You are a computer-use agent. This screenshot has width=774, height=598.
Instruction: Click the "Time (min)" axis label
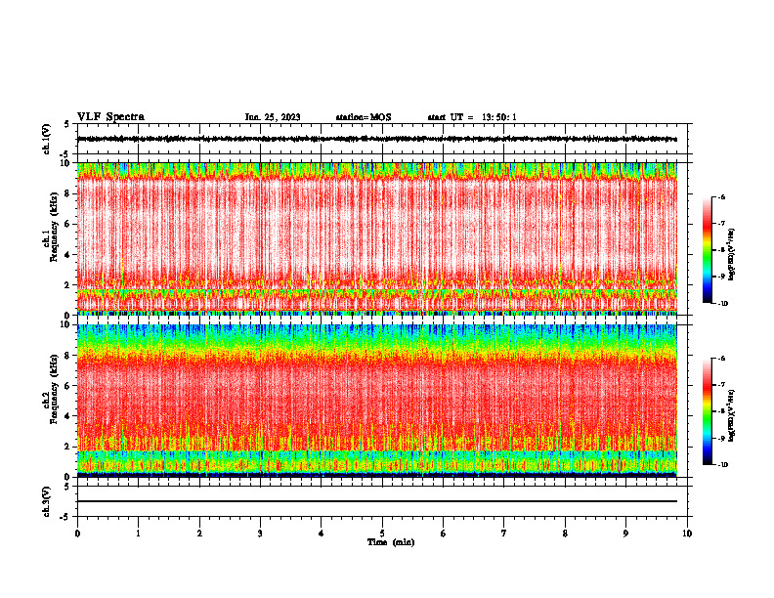(x=391, y=542)
